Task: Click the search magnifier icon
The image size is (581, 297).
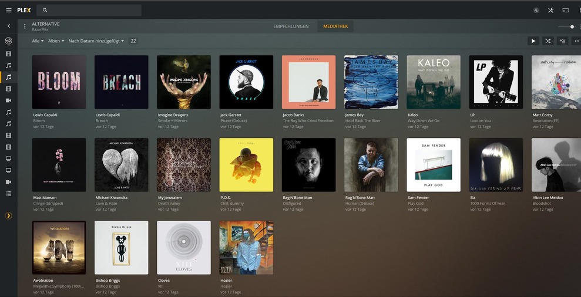Action: pos(45,11)
